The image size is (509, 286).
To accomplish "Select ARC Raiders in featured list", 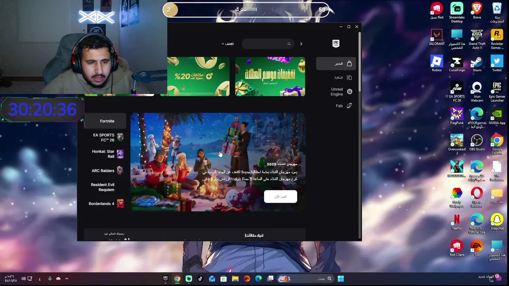I will [x=105, y=170].
